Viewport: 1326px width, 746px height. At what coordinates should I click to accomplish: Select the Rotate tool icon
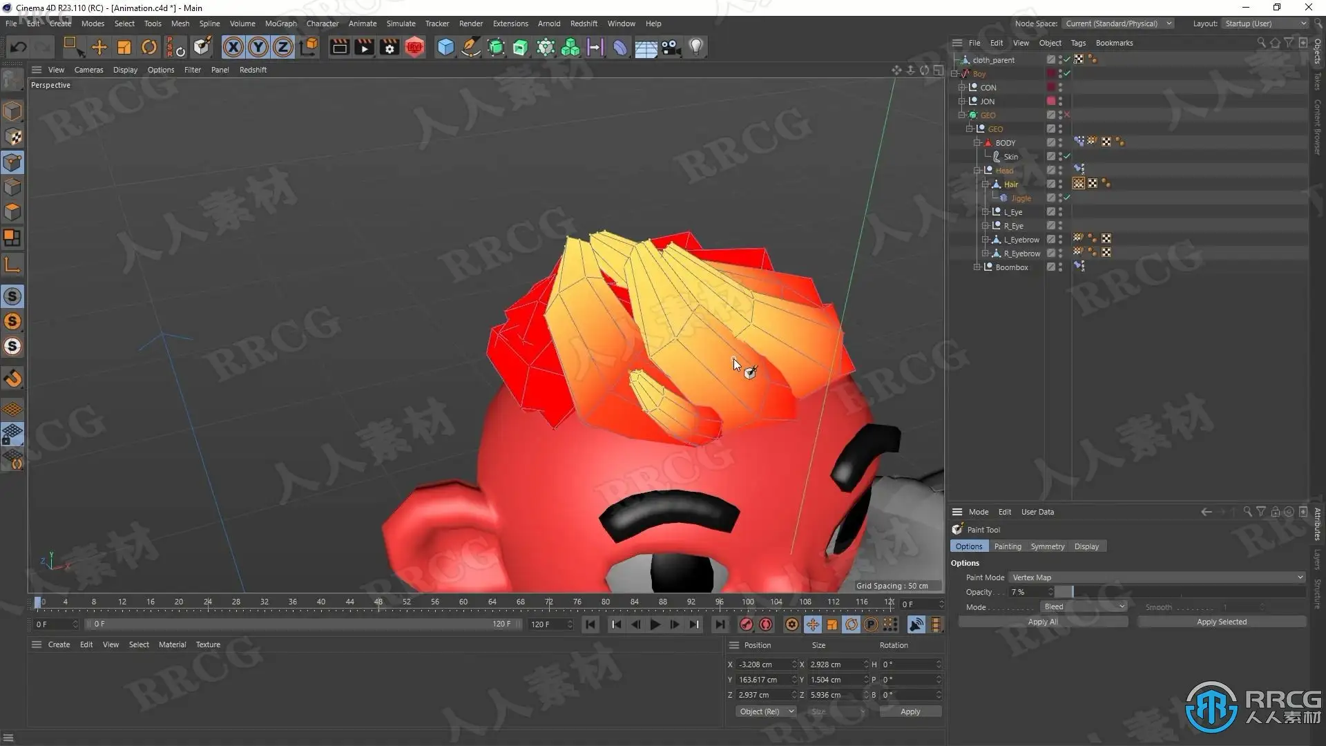149,47
